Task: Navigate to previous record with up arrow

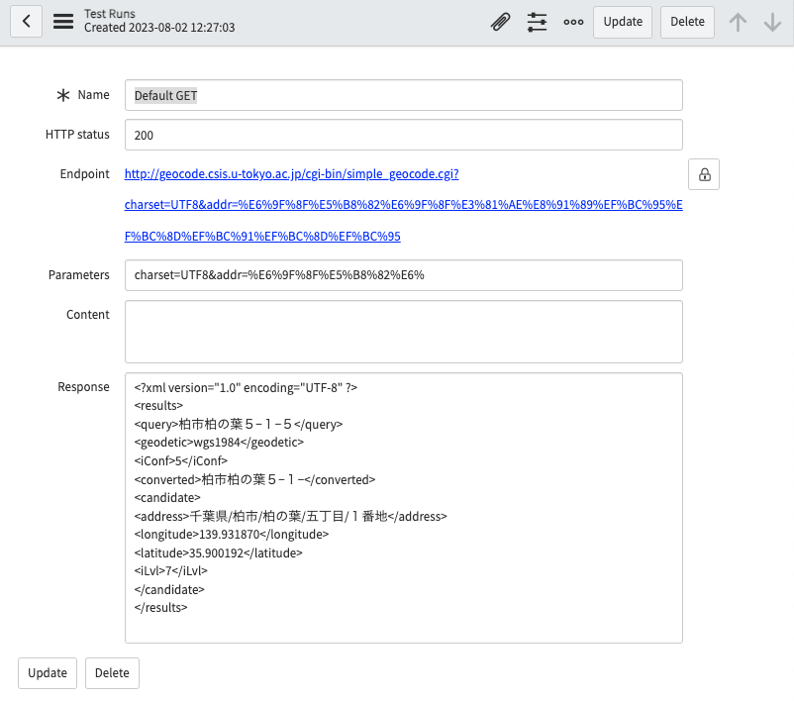Action: point(739,21)
